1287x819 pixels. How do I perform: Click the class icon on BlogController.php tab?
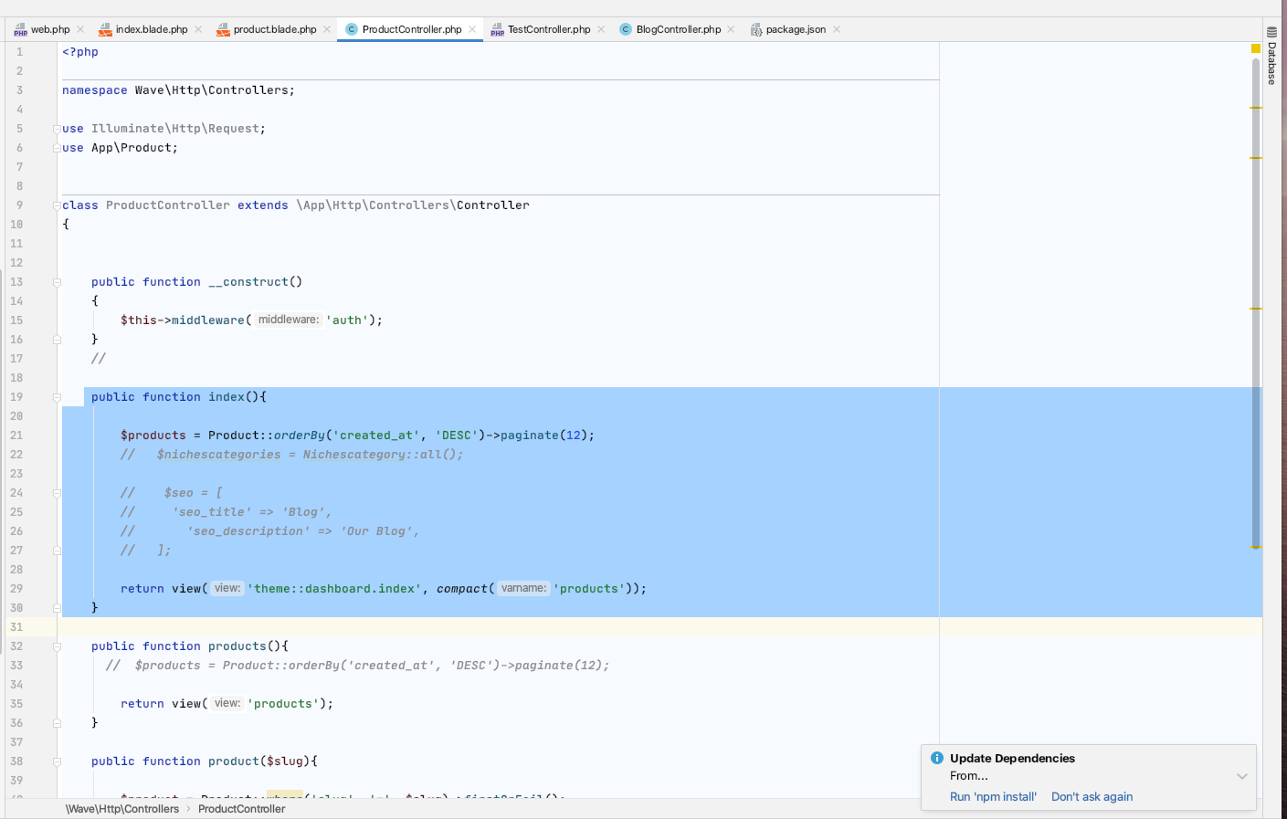click(x=626, y=29)
